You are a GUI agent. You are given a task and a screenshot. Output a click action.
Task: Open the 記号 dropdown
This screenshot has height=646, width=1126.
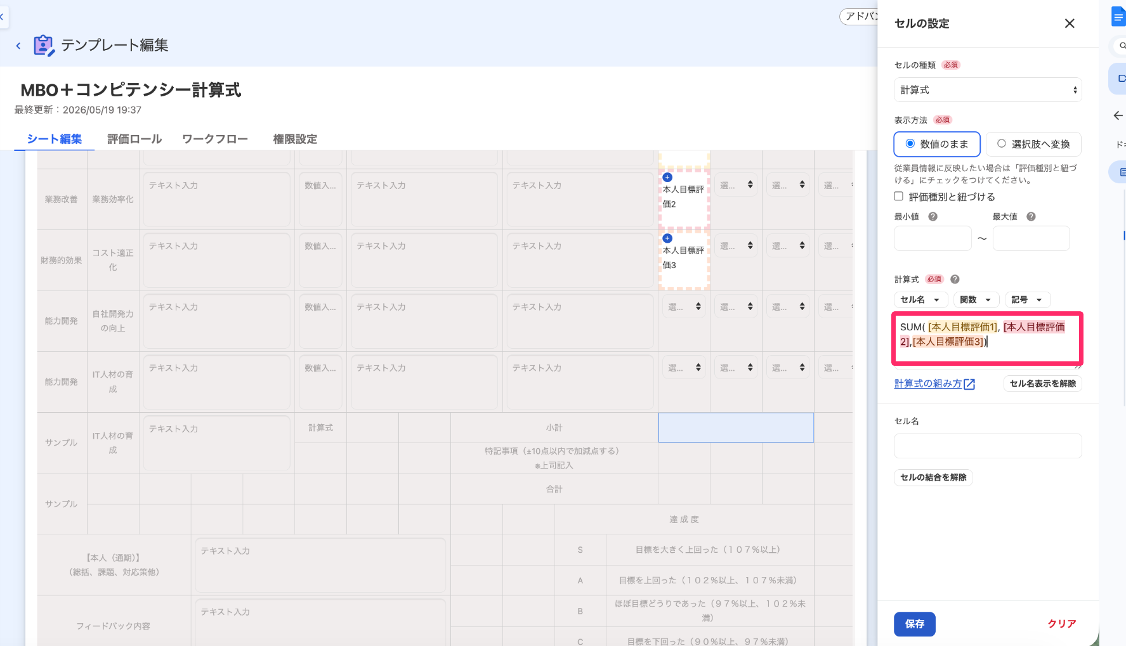(1028, 300)
